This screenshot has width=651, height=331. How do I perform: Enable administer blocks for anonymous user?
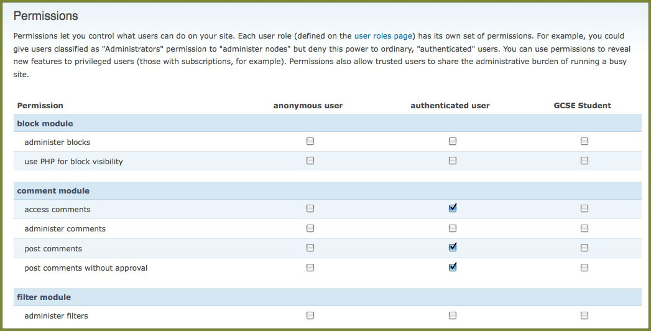pyautogui.click(x=310, y=141)
